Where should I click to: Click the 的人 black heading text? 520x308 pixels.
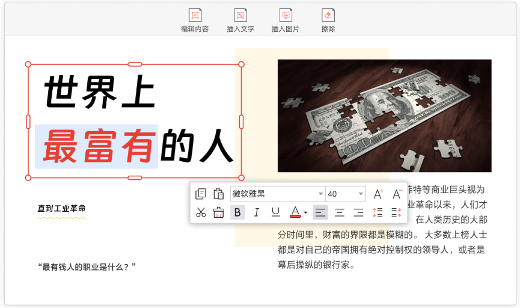pyautogui.click(x=197, y=146)
